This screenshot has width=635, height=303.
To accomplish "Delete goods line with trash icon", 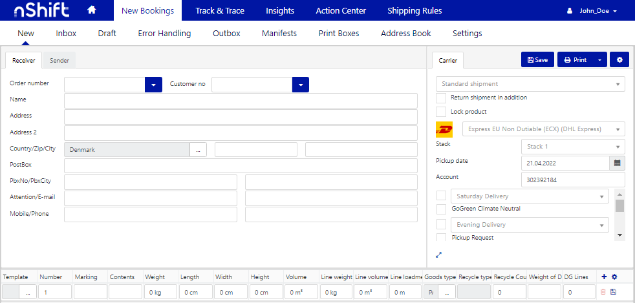I will pos(603,291).
